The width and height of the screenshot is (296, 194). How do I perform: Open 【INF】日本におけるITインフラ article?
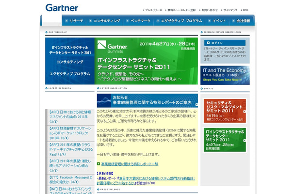(71, 190)
